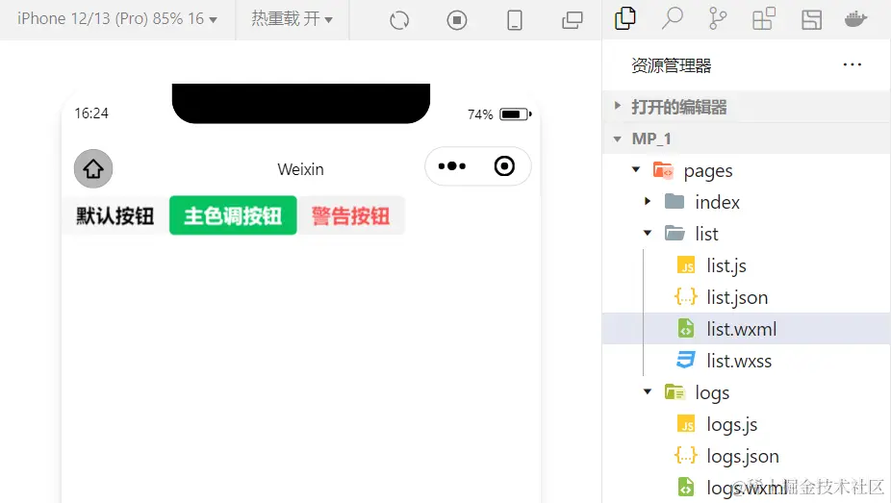Click the logs.js JS file icon
This screenshot has height=503, width=891.
[x=686, y=424]
